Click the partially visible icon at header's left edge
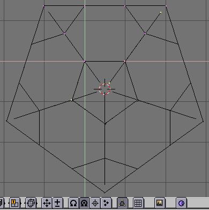209x210 pixels. point(2,203)
